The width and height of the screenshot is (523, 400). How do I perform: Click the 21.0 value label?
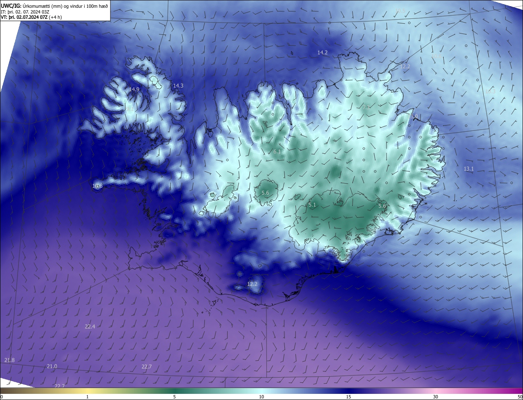52,366
